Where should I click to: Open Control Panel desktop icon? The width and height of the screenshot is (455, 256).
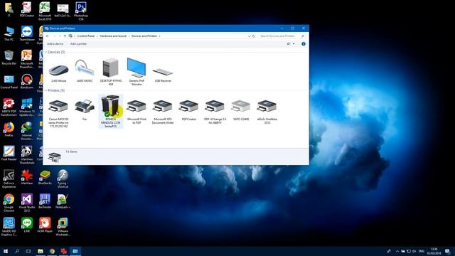pos(9,81)
